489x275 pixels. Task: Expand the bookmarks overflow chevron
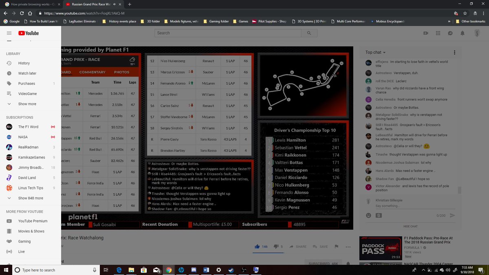(449, 21)
